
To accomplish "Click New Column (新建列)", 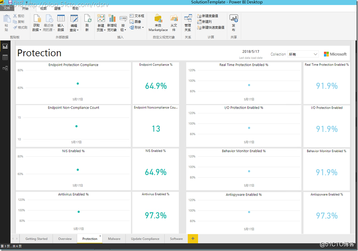I will coord(204,22).
